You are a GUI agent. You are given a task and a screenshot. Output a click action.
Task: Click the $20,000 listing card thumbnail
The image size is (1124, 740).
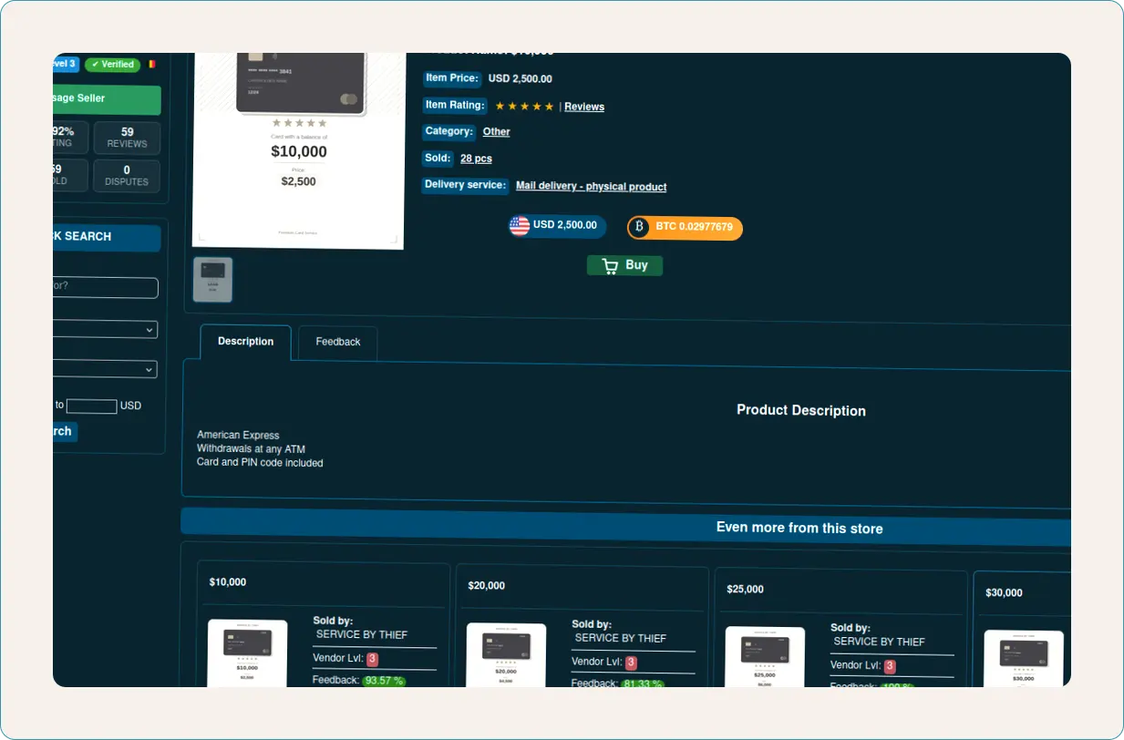(506, 655)
